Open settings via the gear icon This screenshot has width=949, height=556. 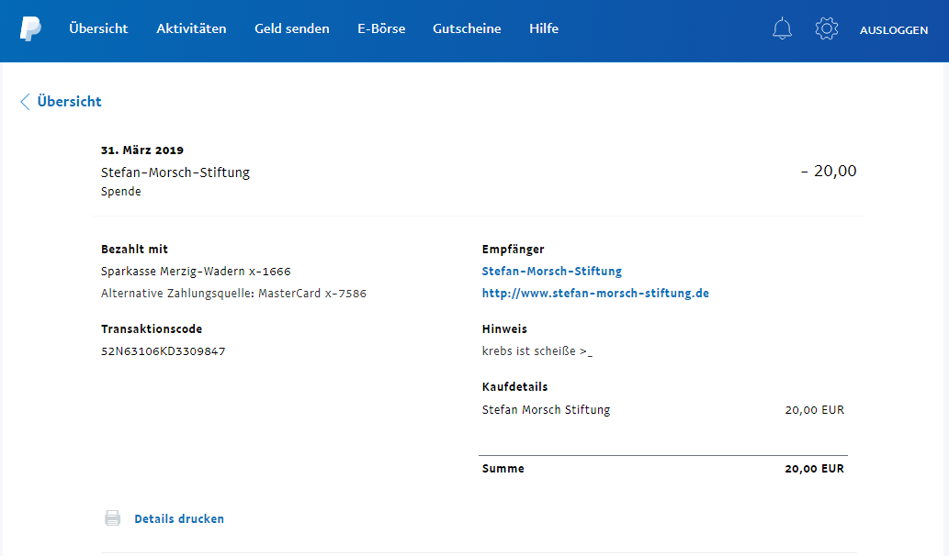click(827, 28)
